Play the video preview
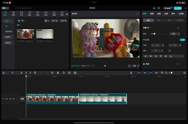The height and width of the screenshot is (124, 188). click(x=105, y=66)
